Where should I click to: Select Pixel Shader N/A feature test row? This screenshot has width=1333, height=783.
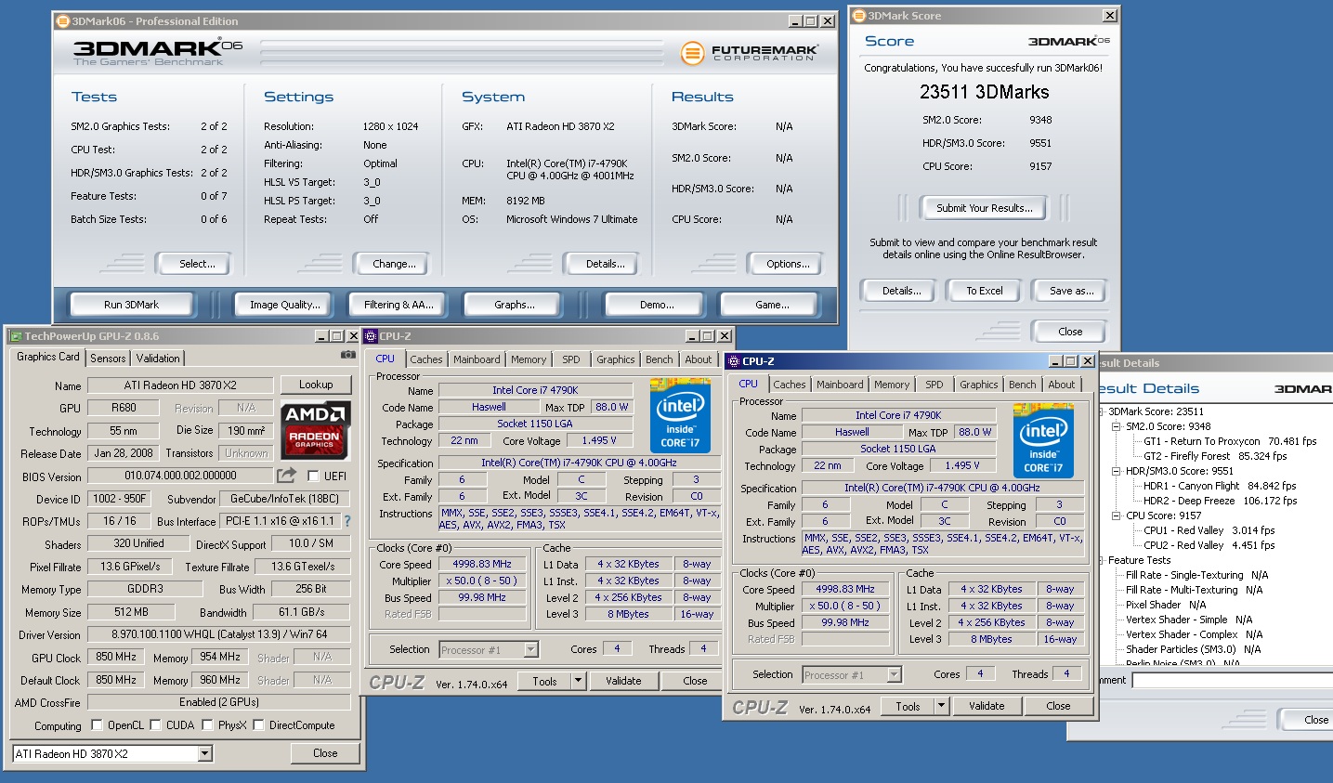1166,605
